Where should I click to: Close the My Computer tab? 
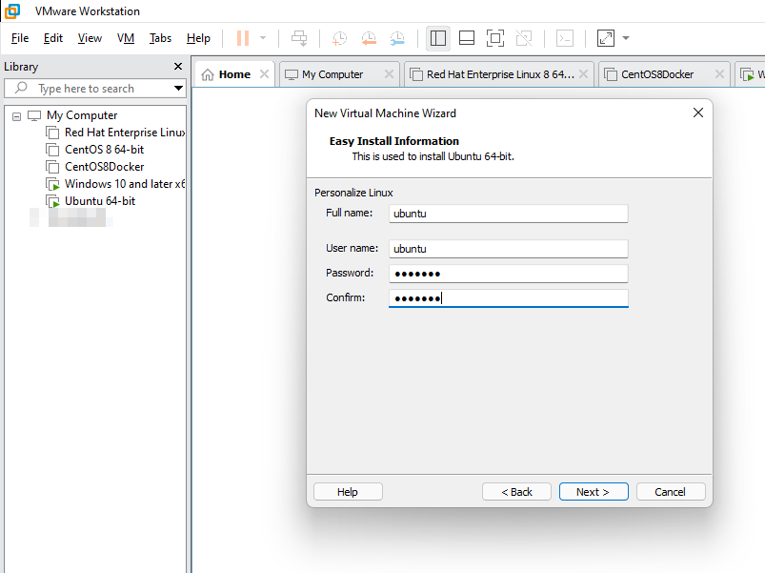tap(389, 73)
